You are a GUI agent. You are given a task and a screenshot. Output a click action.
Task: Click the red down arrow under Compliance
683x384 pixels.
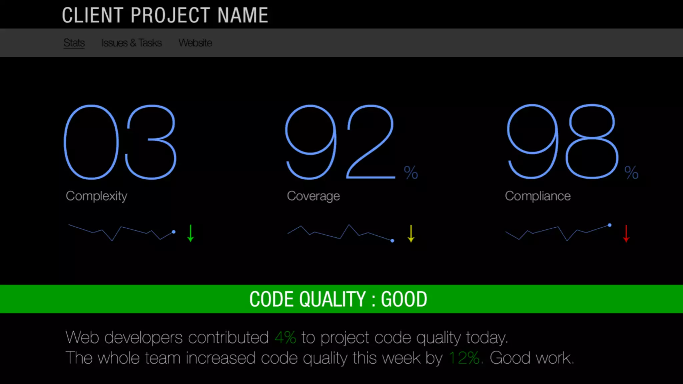626,234
